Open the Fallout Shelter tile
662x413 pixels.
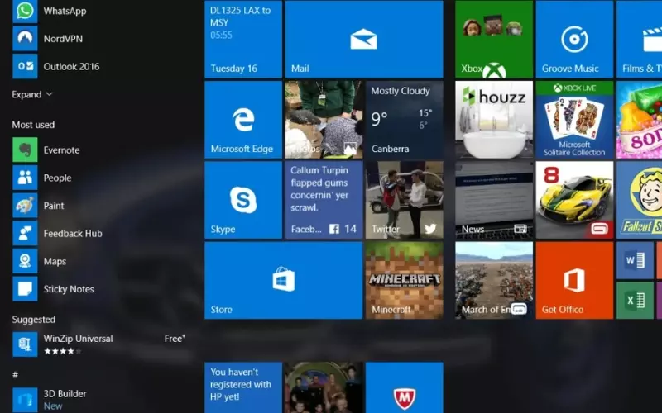[639, 200]
